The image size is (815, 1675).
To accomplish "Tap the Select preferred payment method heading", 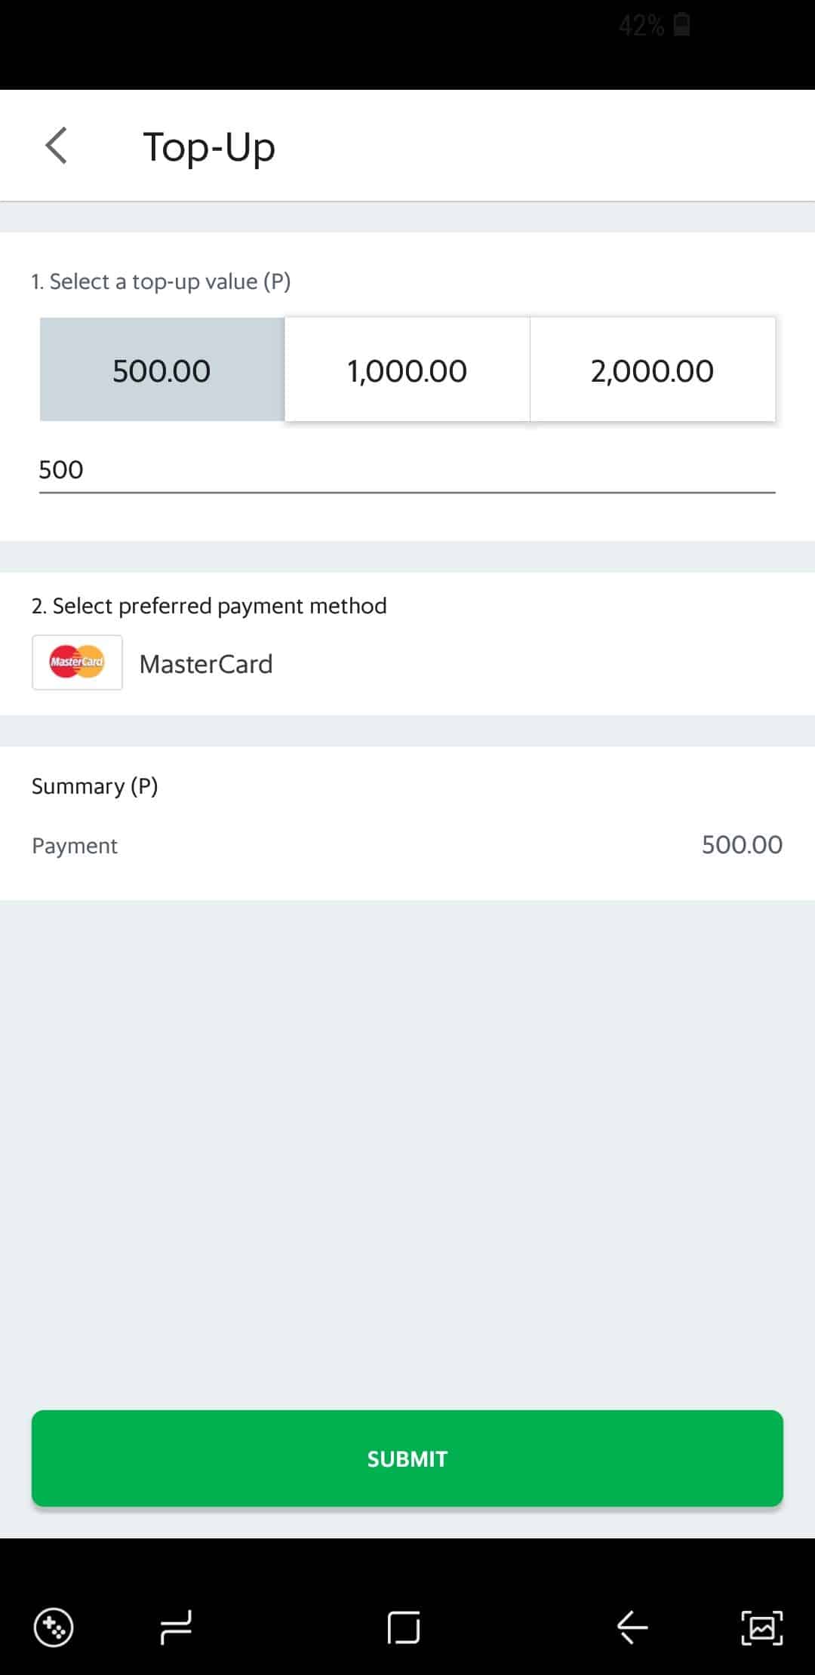I will pyautogui.click(x=209, y=606).
